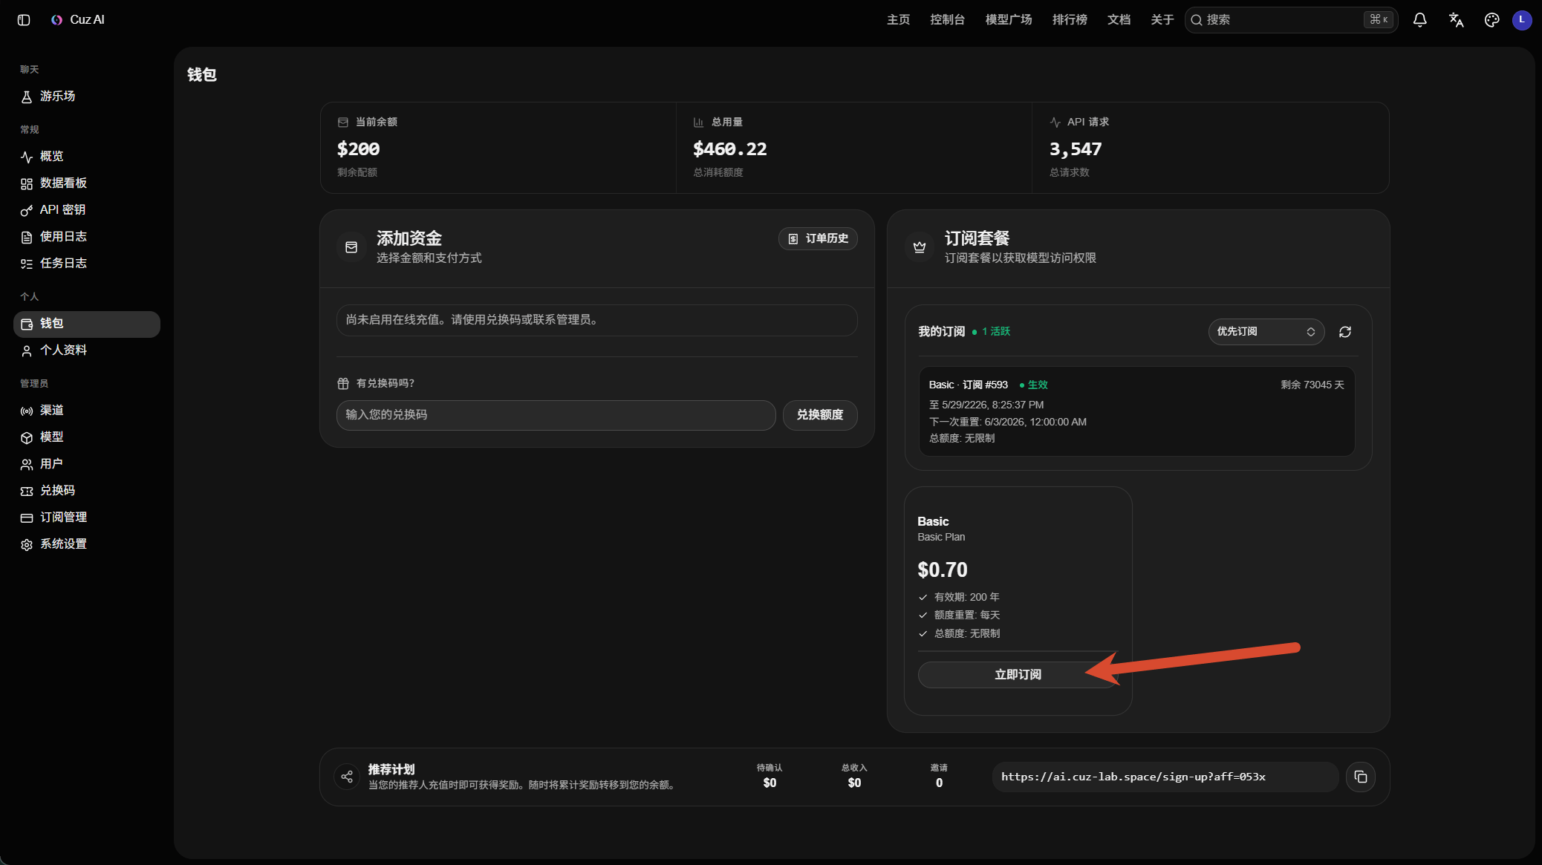Go to 主页 in top navigation
This screenshot has width=1542, height=865.
click(898, 20)
